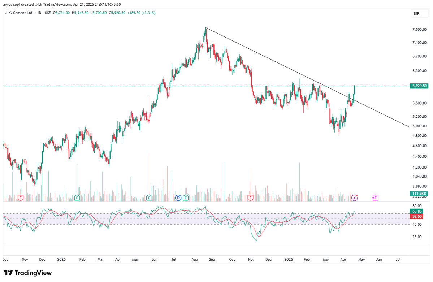Click the 80.00 RSI axis label
433x282 pixels.
417,206
